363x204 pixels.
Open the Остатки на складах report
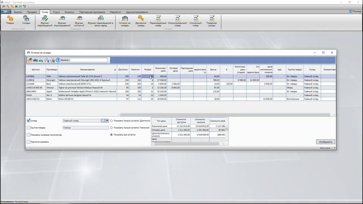(x=125, y=22)
